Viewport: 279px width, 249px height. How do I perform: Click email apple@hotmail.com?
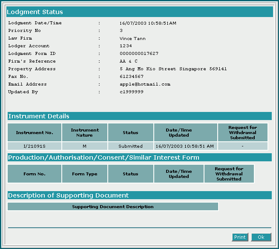[145, 84]
